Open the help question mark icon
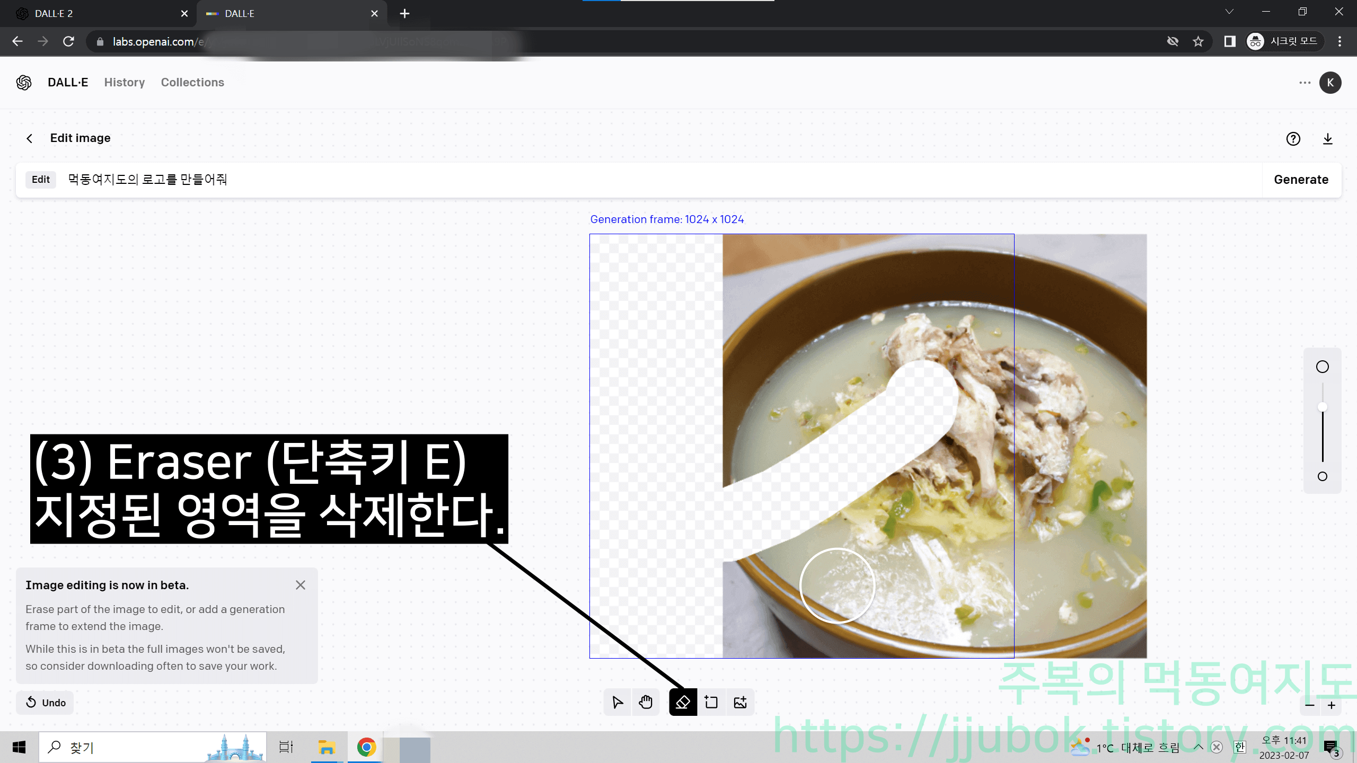This screenshot has height=763, width=1357. point(1293,139)
